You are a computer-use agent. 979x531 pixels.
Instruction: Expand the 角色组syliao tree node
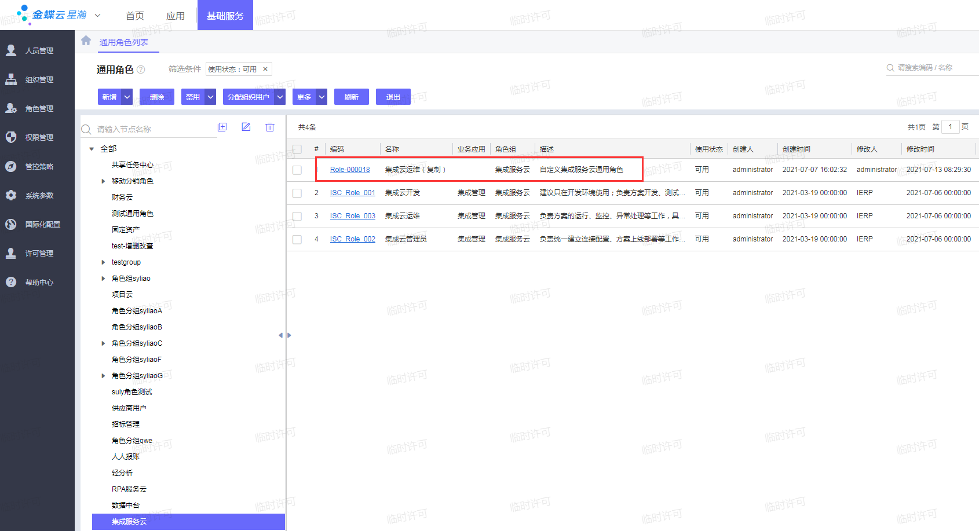pyautogui.click(x=103, y=279)
